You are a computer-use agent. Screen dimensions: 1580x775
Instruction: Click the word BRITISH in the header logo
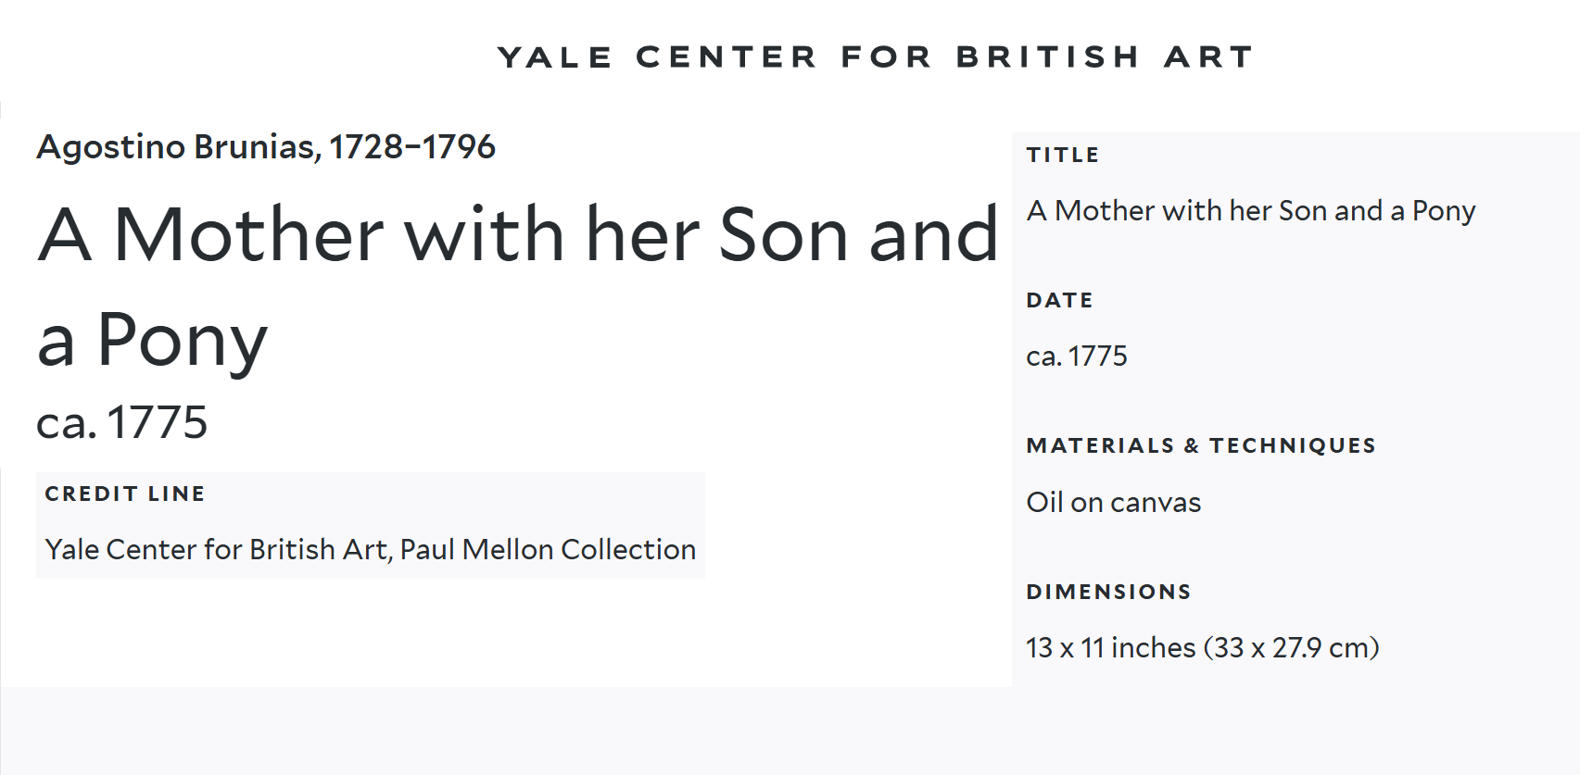pyautogui.click(x=1047, y=57)
